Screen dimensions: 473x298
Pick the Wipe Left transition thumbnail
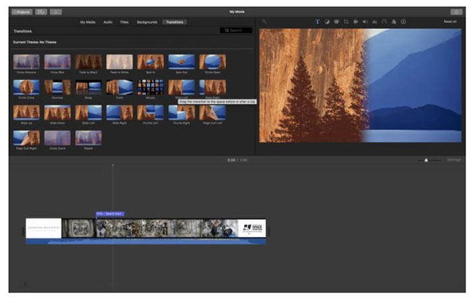[x=182, y=87]
